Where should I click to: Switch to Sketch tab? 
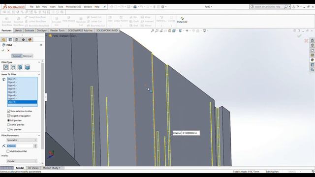(18, 30)
